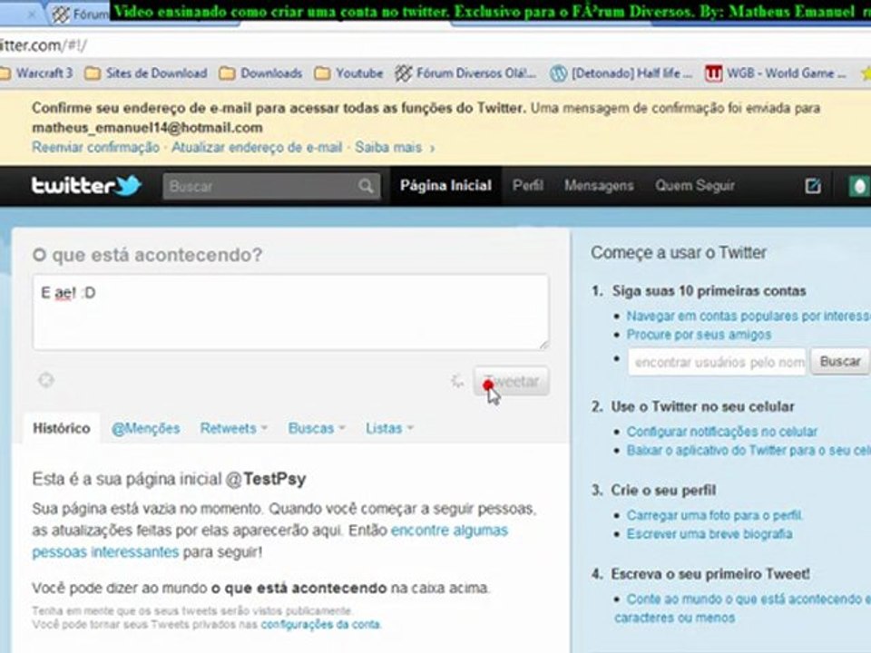871x653 pixels.
Task: Open the Perfil menu item
Action: point(528,185)
